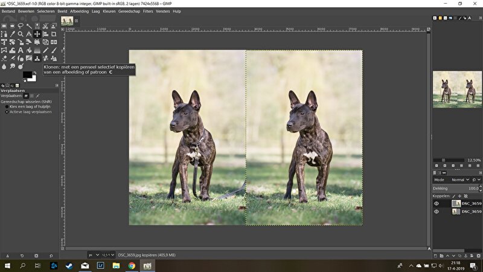Select the Gradient tool
Viewport: 483px width, 272px height.
[x=37, y=50]
